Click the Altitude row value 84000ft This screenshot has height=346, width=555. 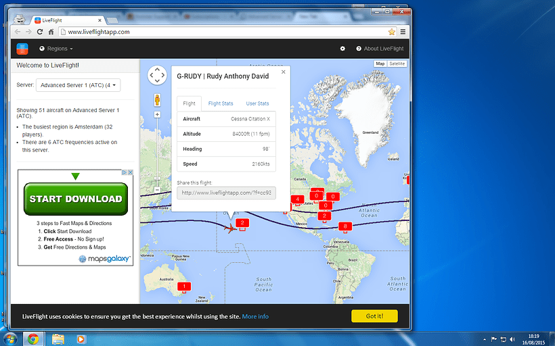251,134
